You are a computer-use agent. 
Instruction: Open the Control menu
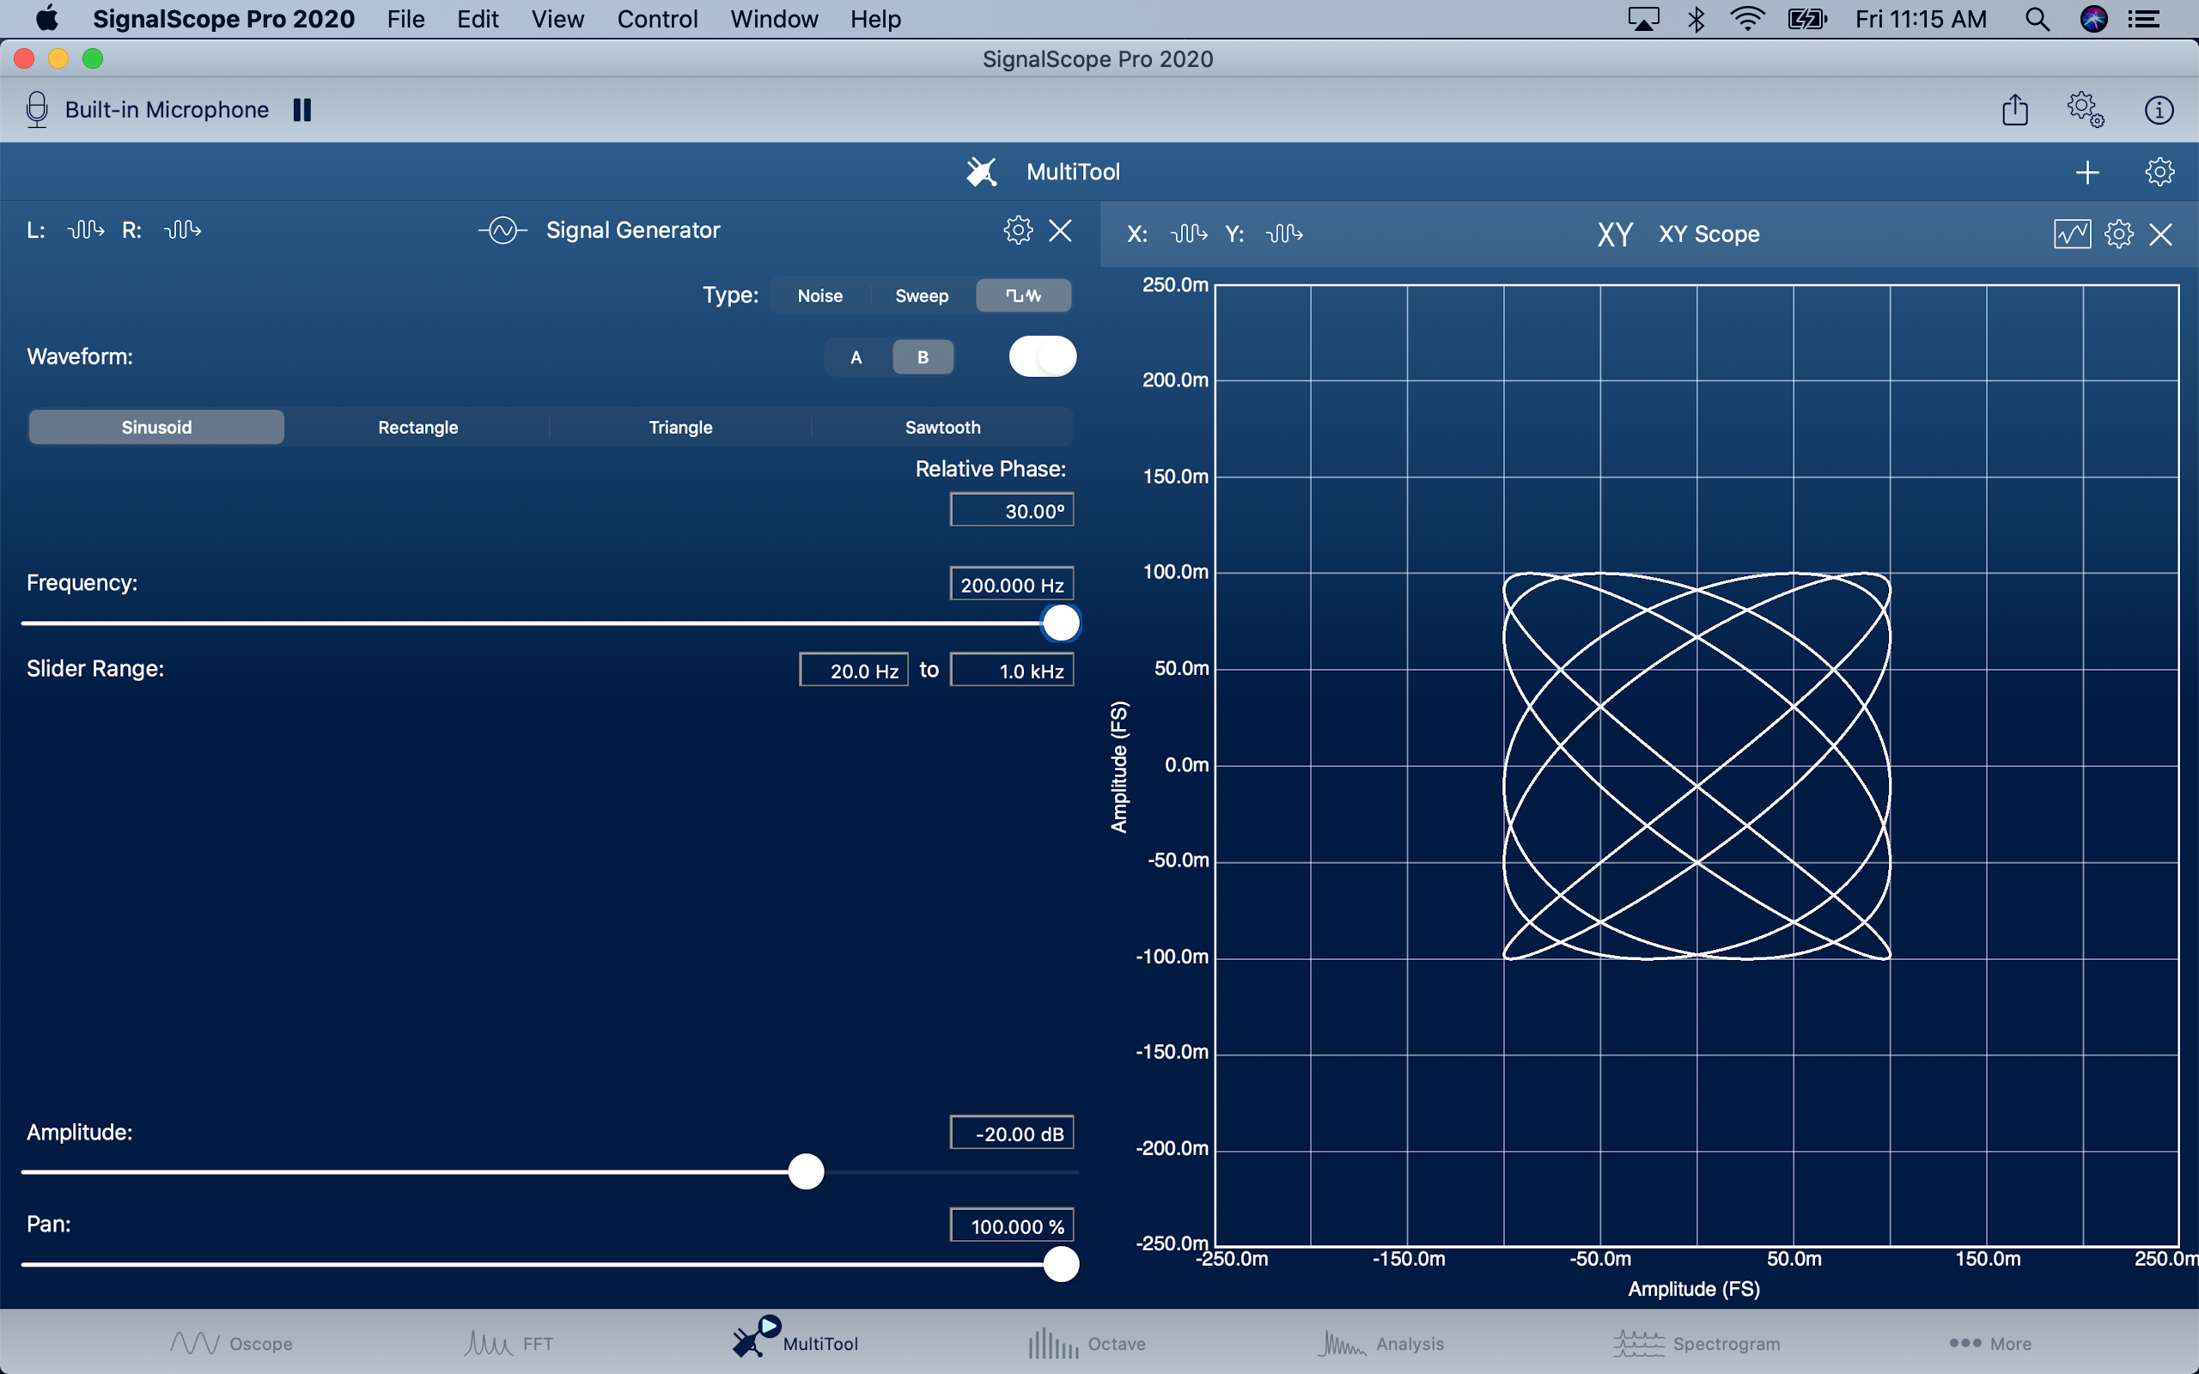pos(656,19)
